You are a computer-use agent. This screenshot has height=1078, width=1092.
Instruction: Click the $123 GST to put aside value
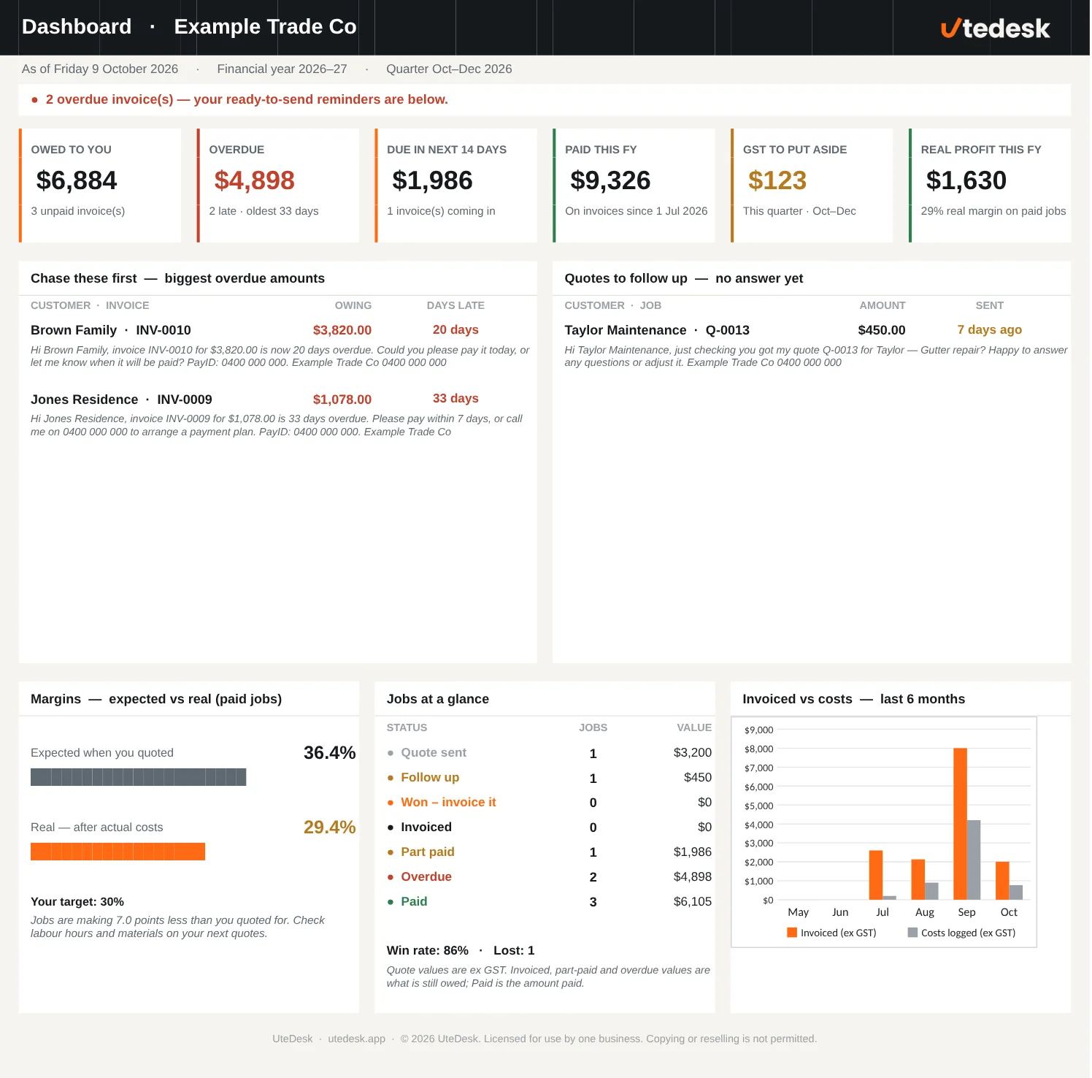[777, 180]
